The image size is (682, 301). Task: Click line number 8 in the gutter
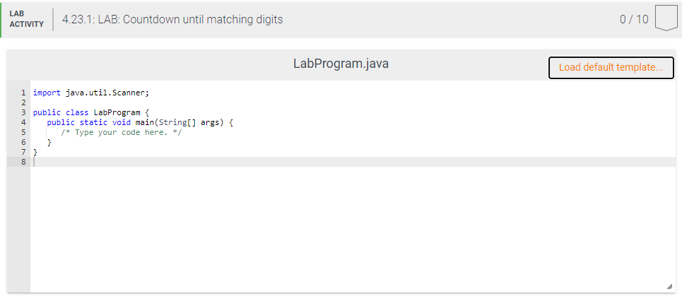click(23, 162)
